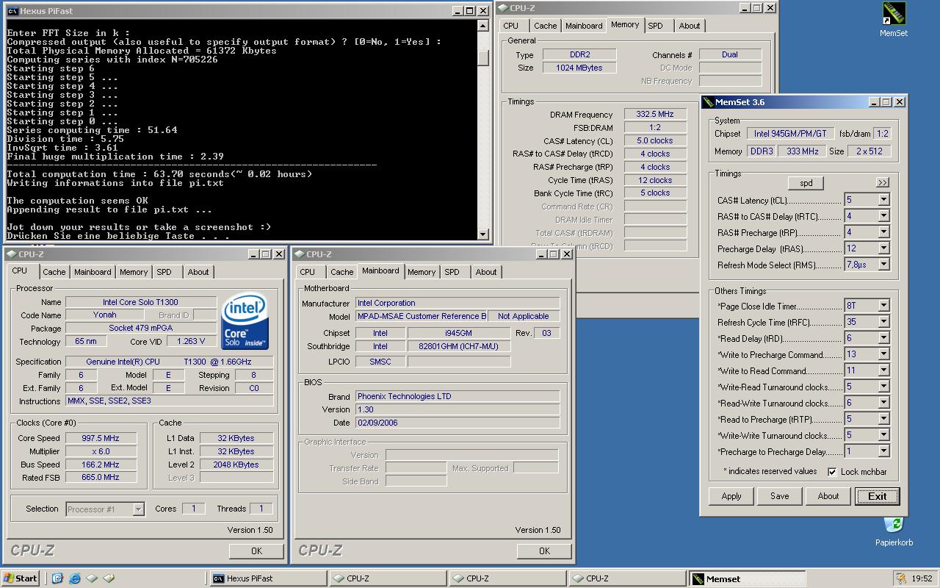Click the system tray clock showing 19:52
This screenshot has width=940, height=588.
click(922, 578)
